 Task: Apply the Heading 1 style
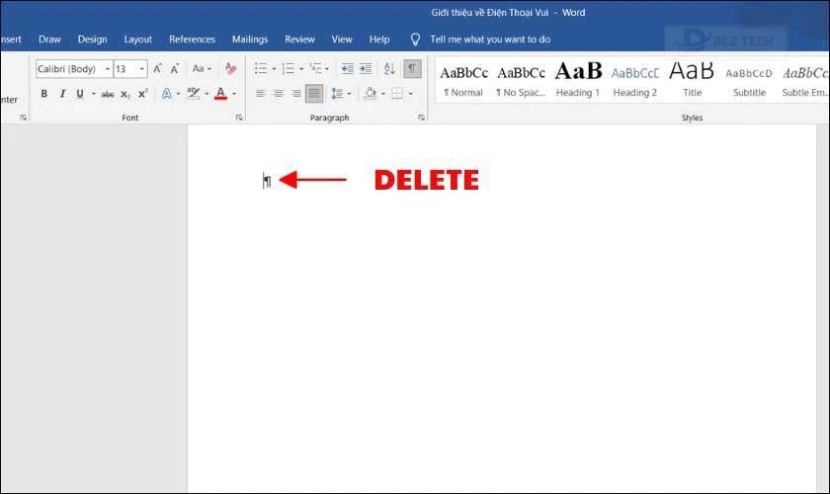point(578,80)
